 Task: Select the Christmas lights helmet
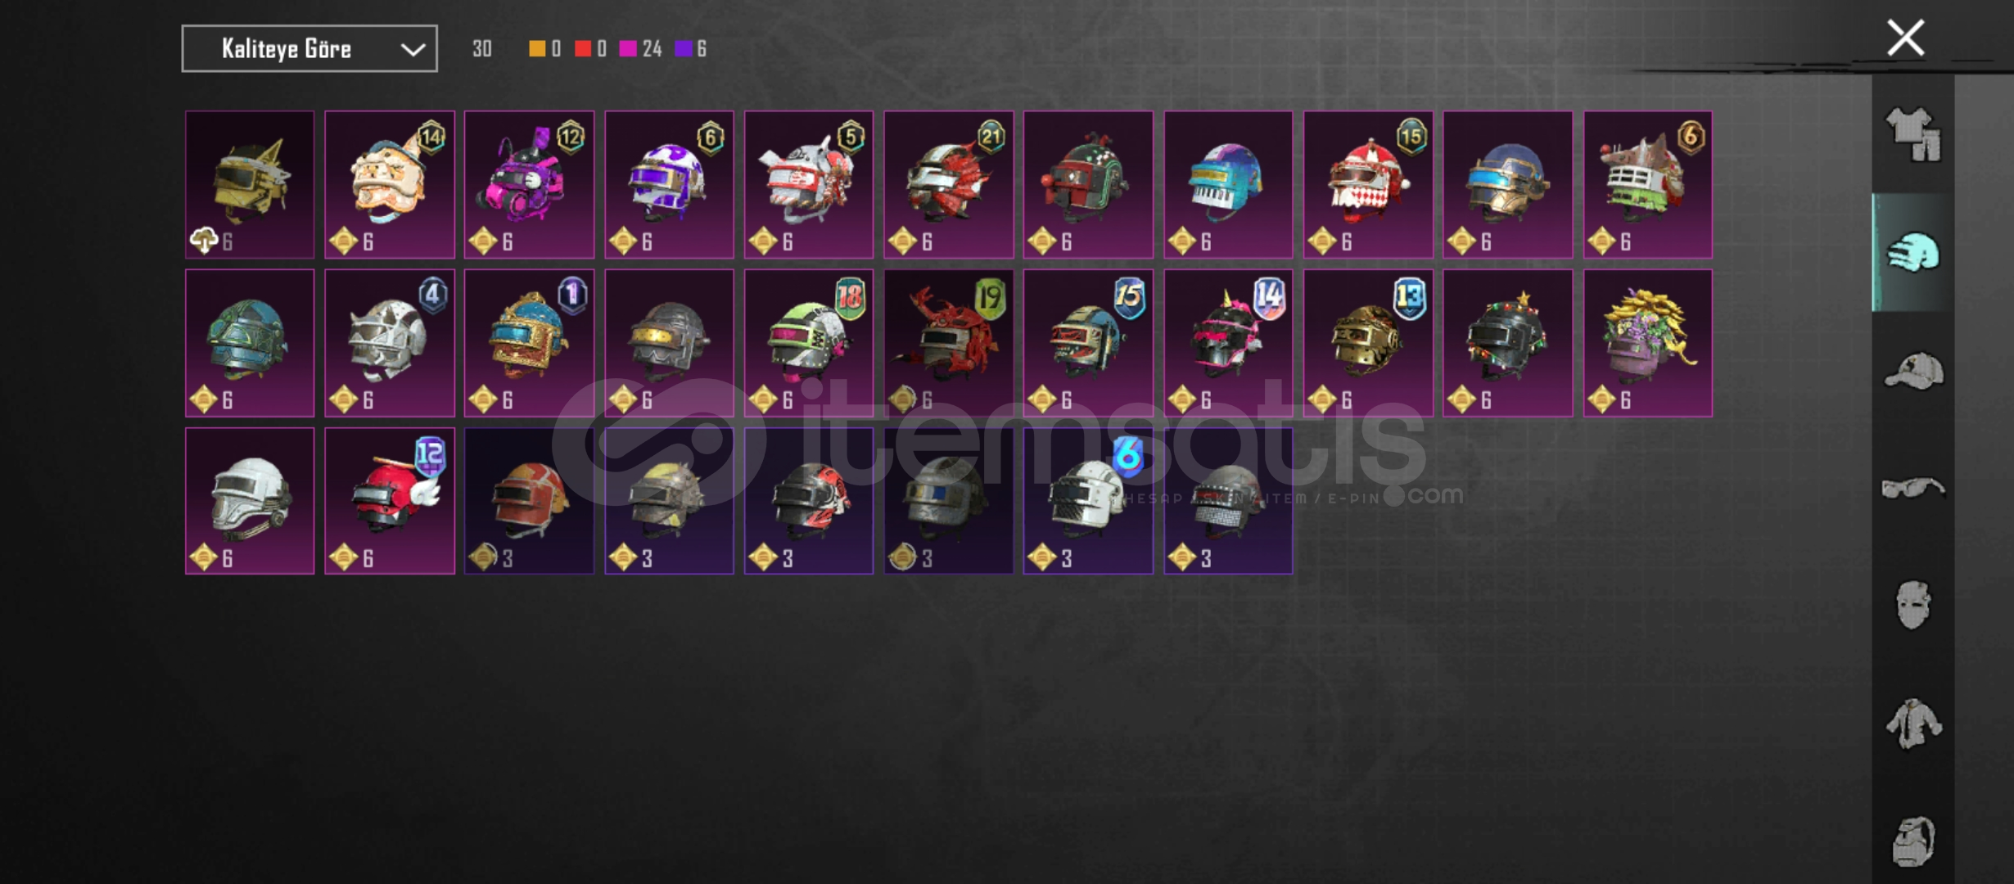[x=1507, y=343]
